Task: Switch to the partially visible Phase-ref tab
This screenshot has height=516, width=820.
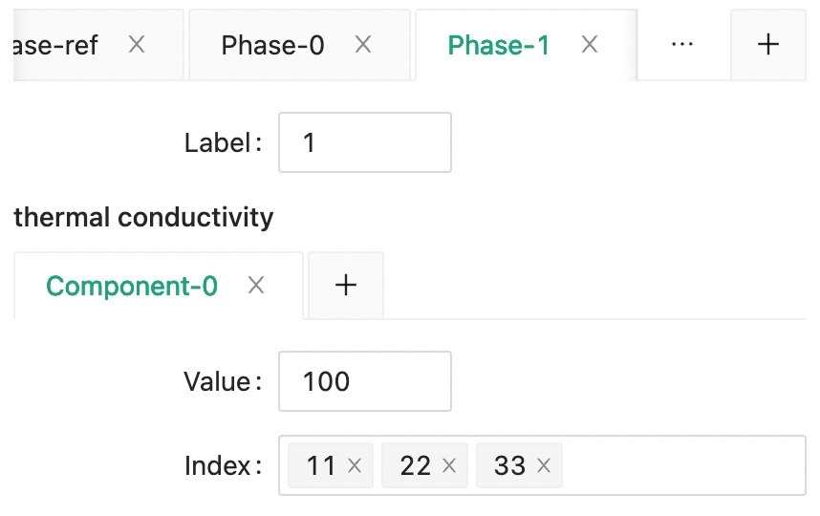Action: tap(59, 45)
